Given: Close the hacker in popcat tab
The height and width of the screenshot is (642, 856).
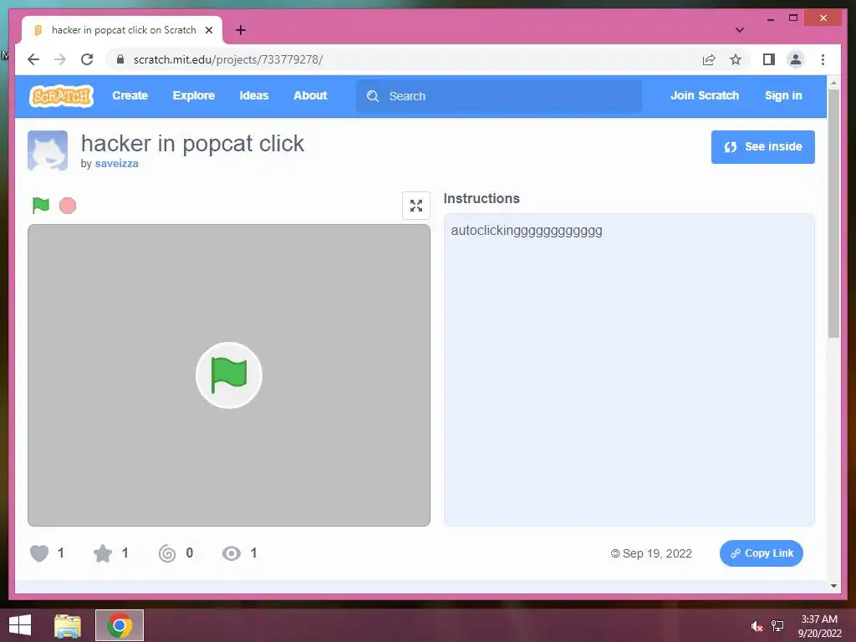Looking at the screenshot, I should 208,30.
